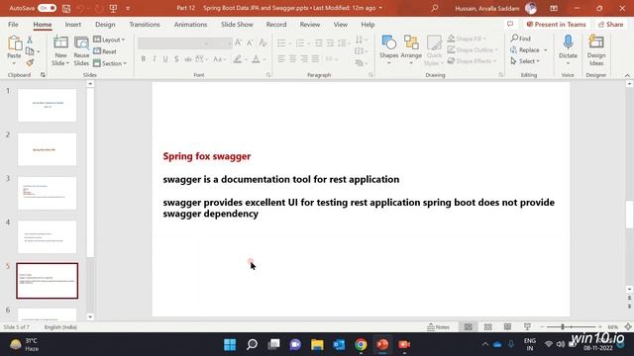Click the Paste button
The width and height of the screenshot is (634, 356).
pos(14,50)
